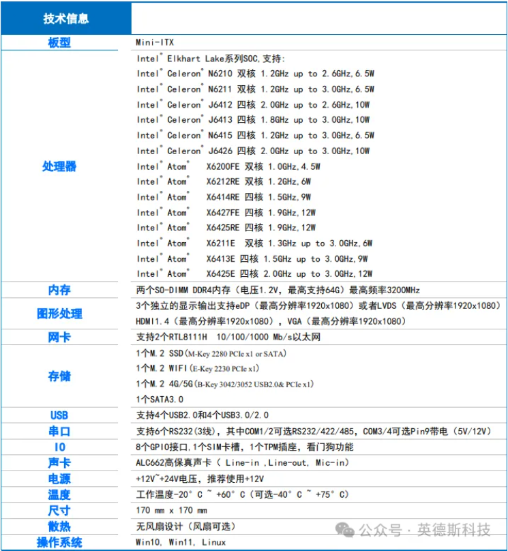Select the 温度 row label
Viewport: 508px width, 551px height.
(59, 494)
